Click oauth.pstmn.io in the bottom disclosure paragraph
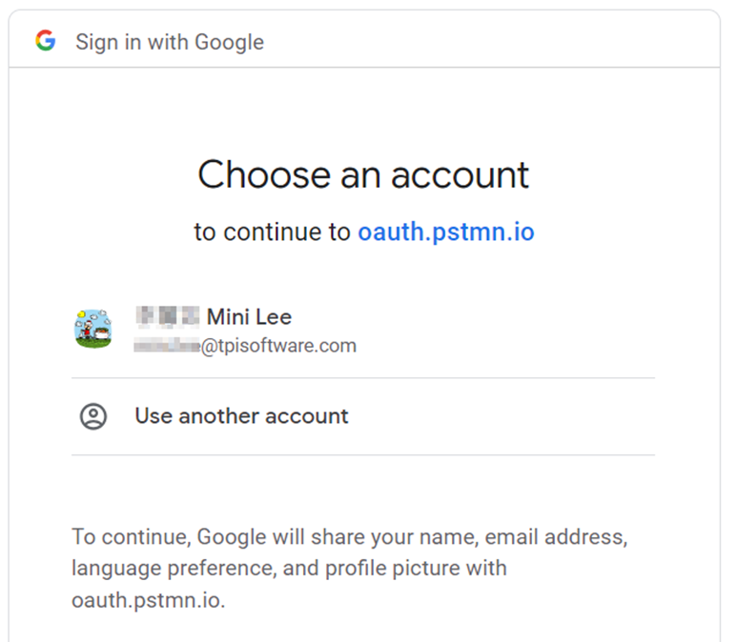 point(147,601)
